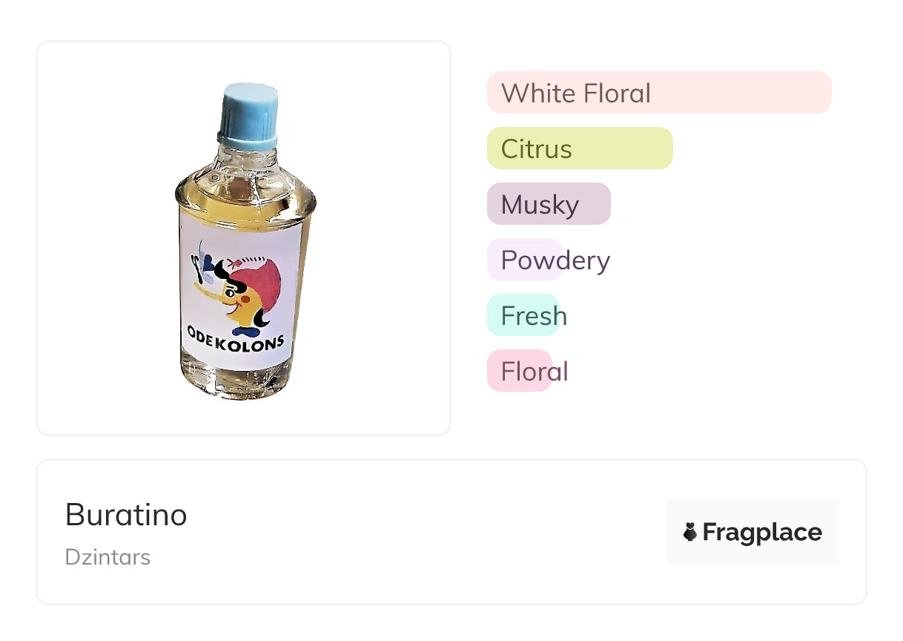The width and height of the screenshot is (903, 641).
Task: Click the small red bird on label
Action: coord(236,262)
